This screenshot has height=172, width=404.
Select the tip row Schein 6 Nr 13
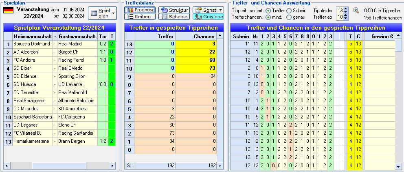pos(312,84)
